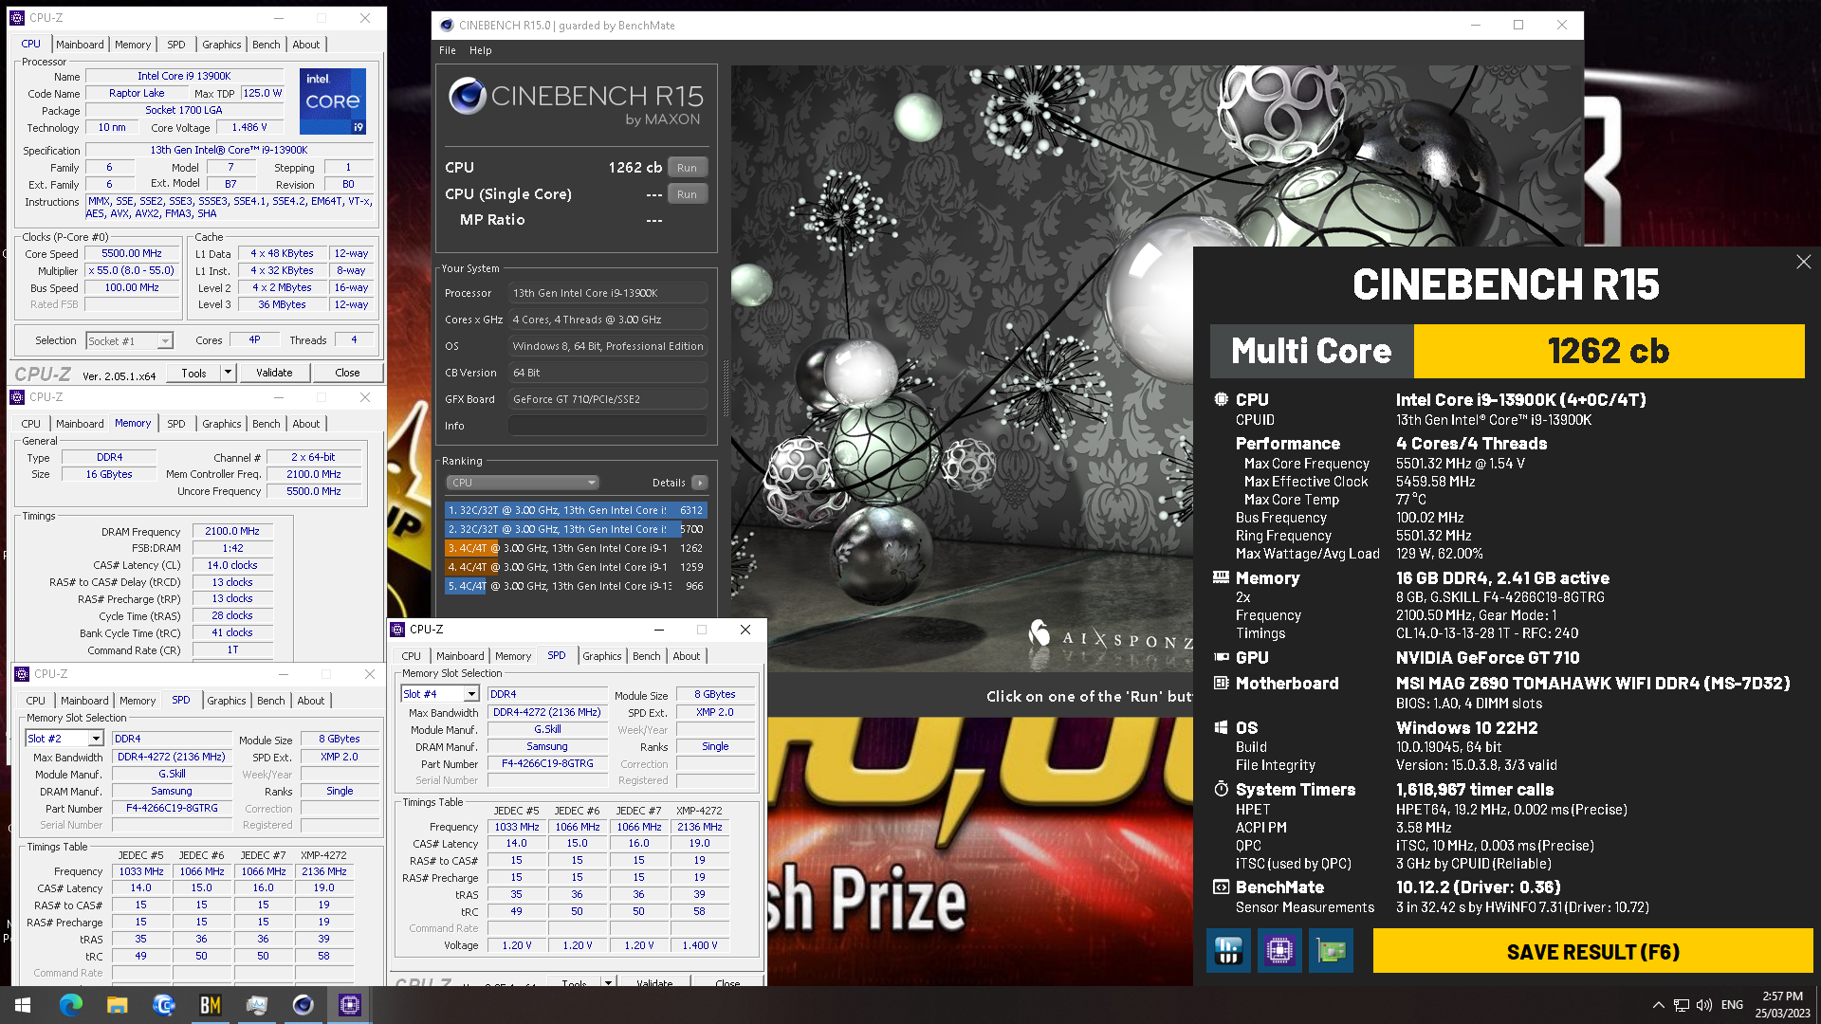Viewport: 1821px width, 1024px height.
Task: Open the Help menu in Cinebench
Action: click(481, 50)
